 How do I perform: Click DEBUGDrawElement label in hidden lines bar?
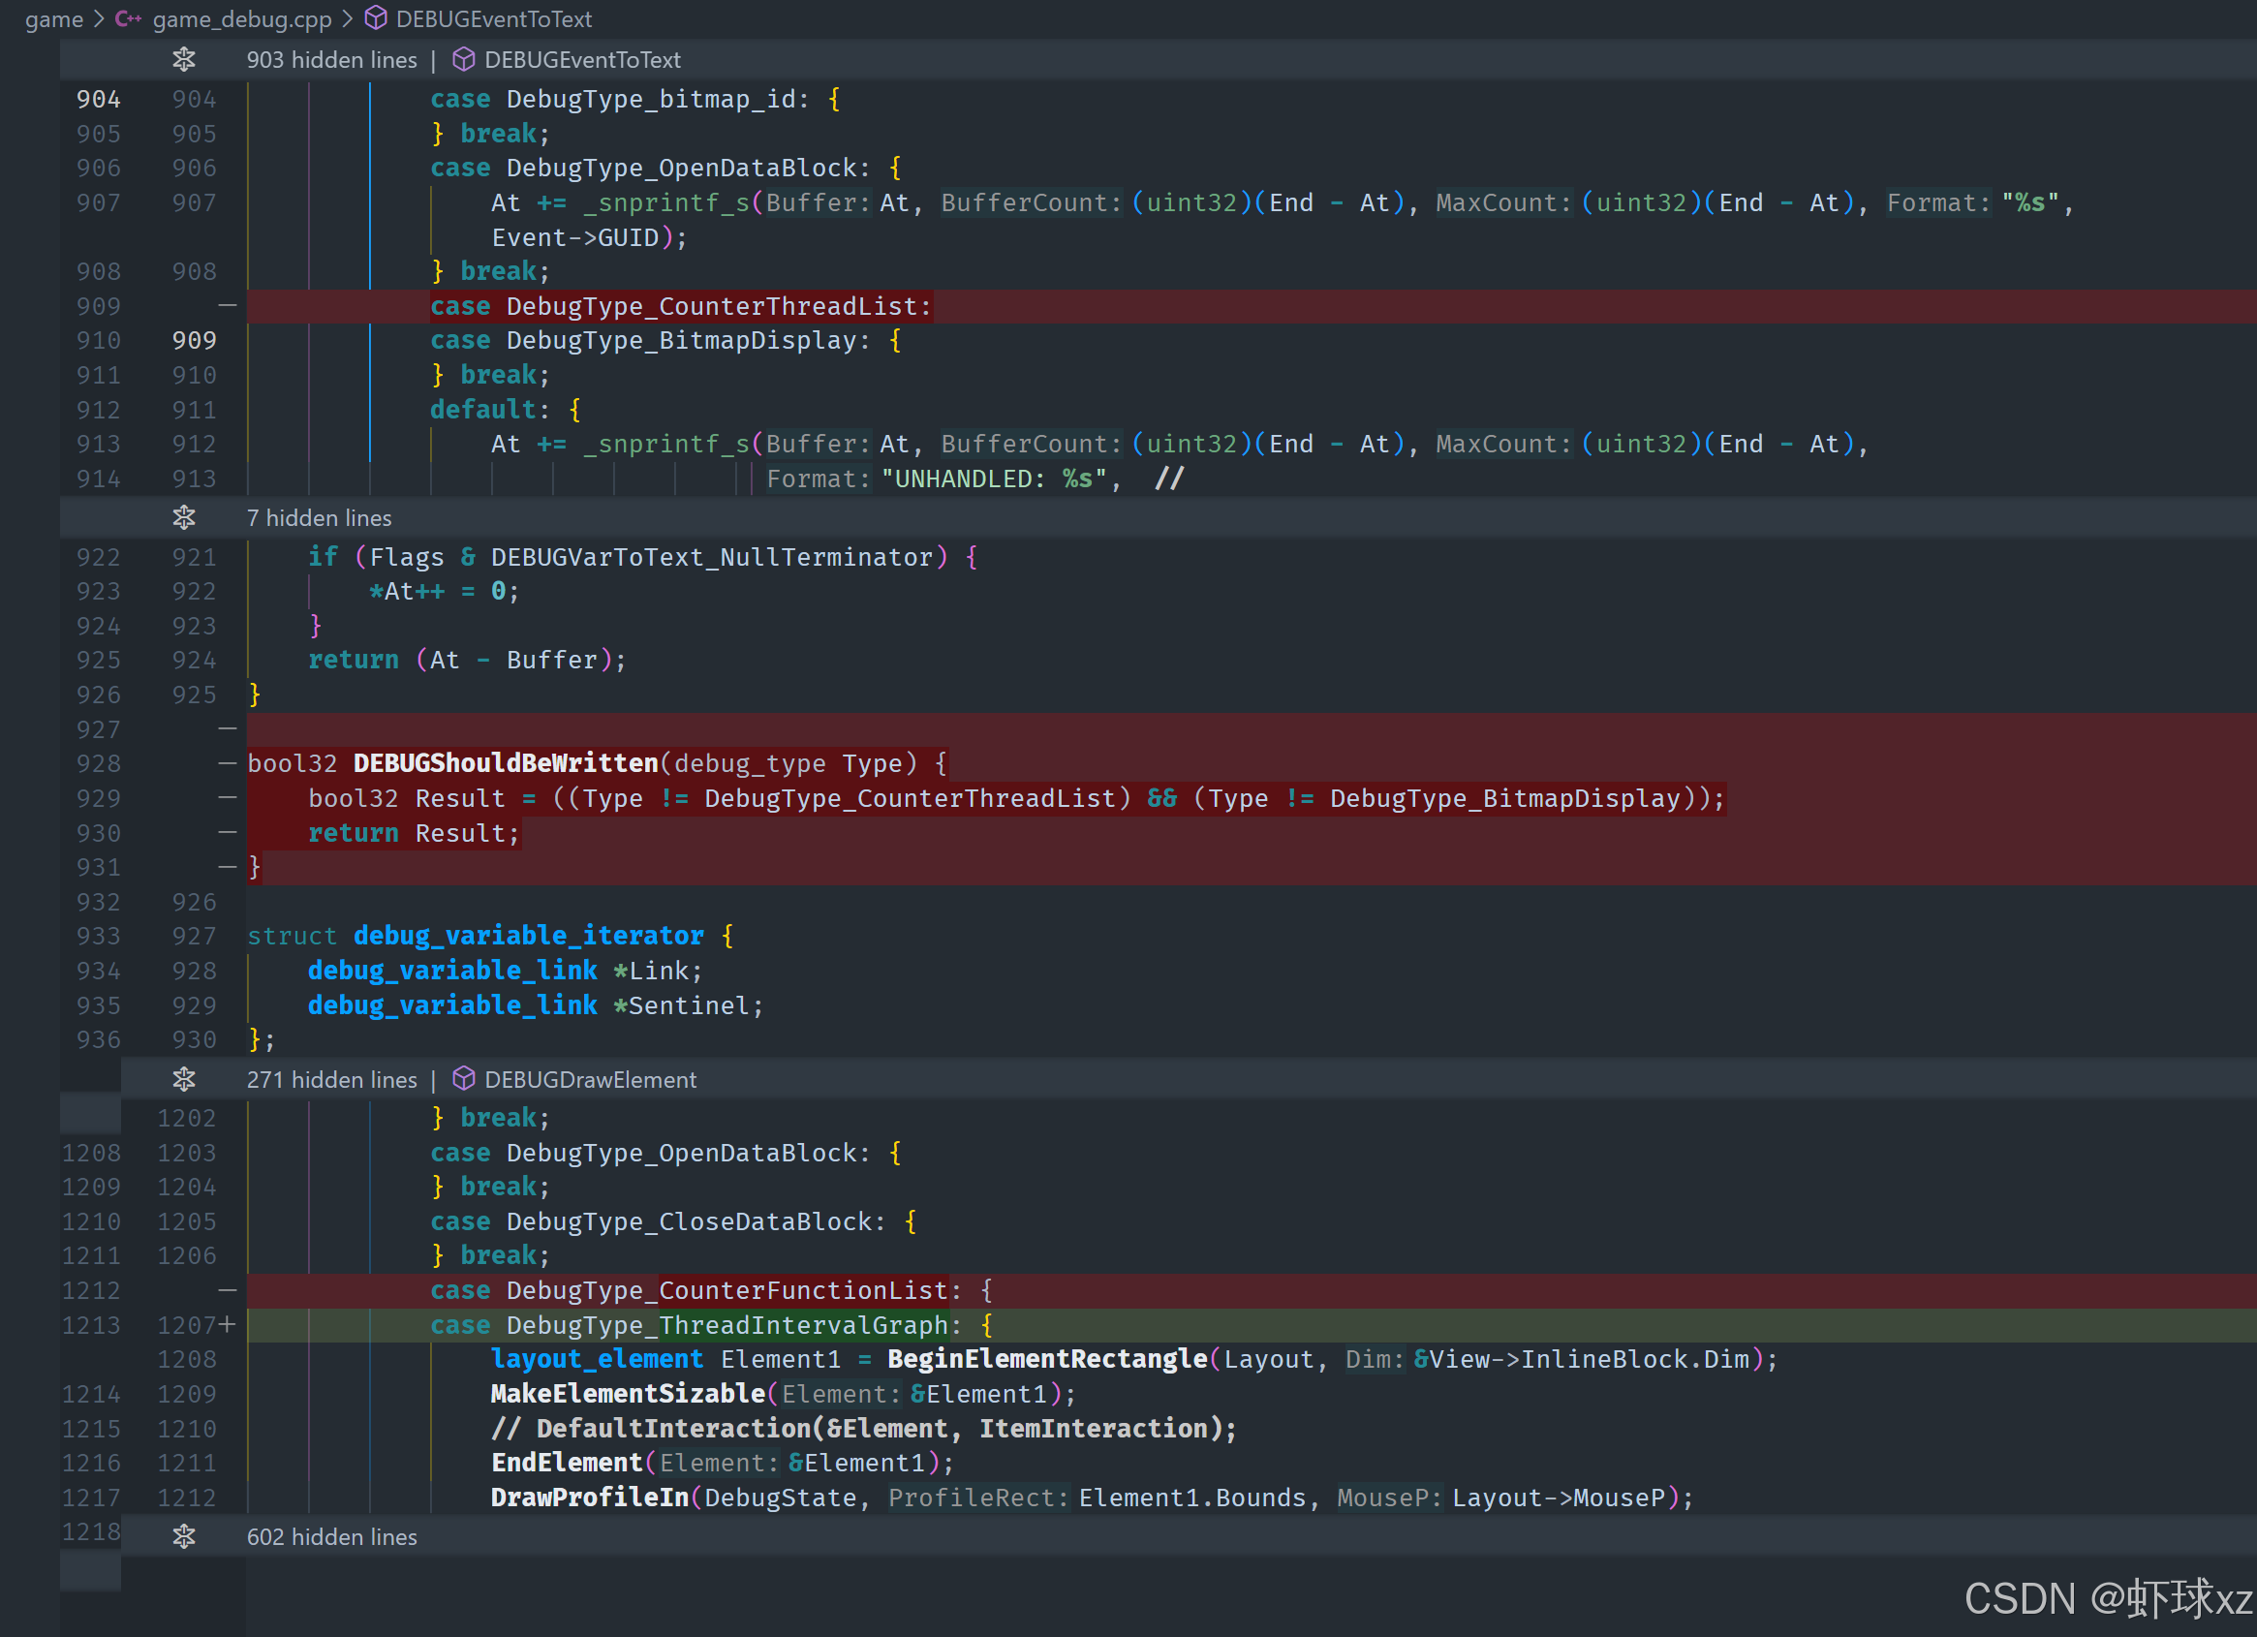coord(590,1080)
